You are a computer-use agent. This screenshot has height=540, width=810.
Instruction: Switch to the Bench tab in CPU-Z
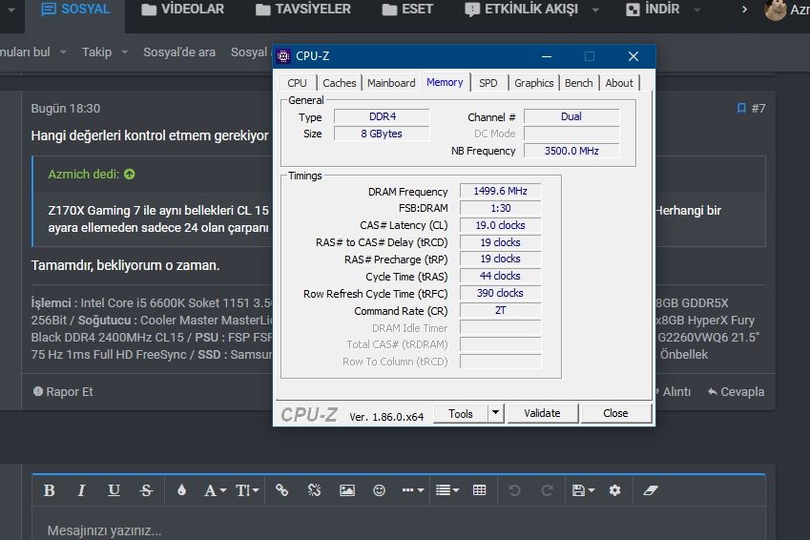pyautogui.click(x=578, y=83)
